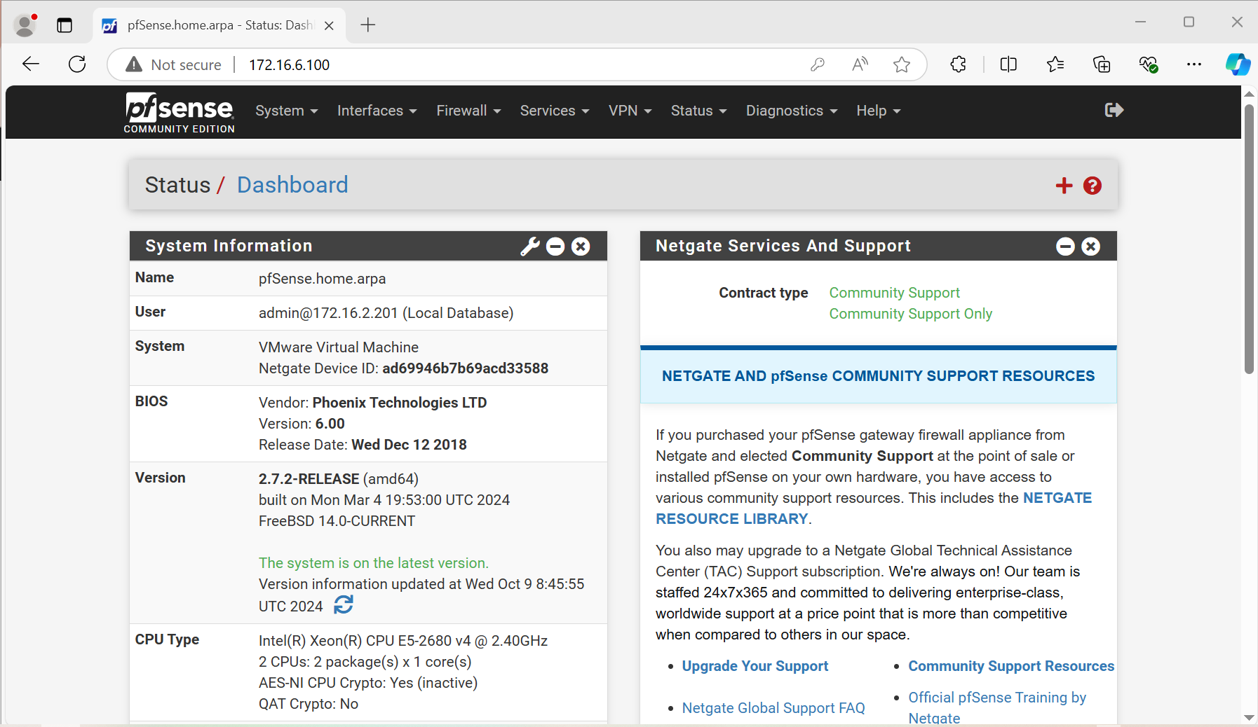Expand the Firewall dropdown menu
This screenshot has height=727, width=1258.
pos(469,111)
